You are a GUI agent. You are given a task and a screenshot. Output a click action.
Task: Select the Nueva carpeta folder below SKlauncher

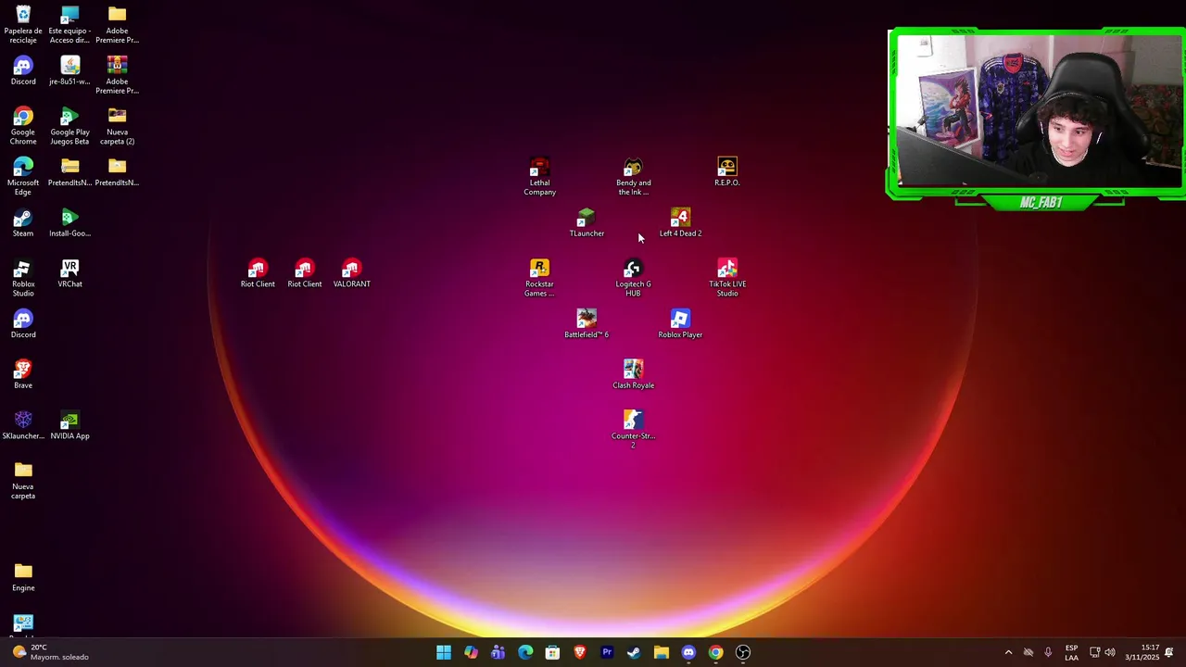click(x=23, y=481)
